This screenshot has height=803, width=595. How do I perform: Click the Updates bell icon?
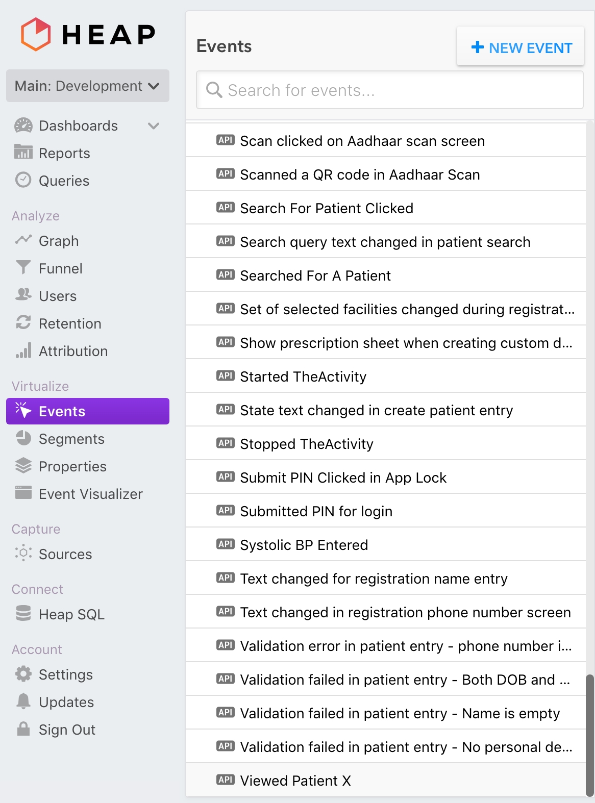click(x=23, y=701)
